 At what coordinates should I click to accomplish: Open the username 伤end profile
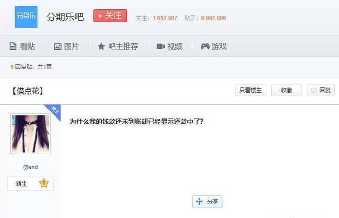tap(31, 167)
